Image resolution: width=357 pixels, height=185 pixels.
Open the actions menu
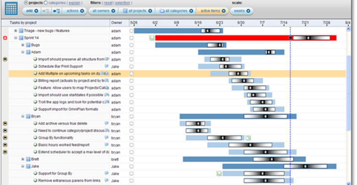click(75, 11)
